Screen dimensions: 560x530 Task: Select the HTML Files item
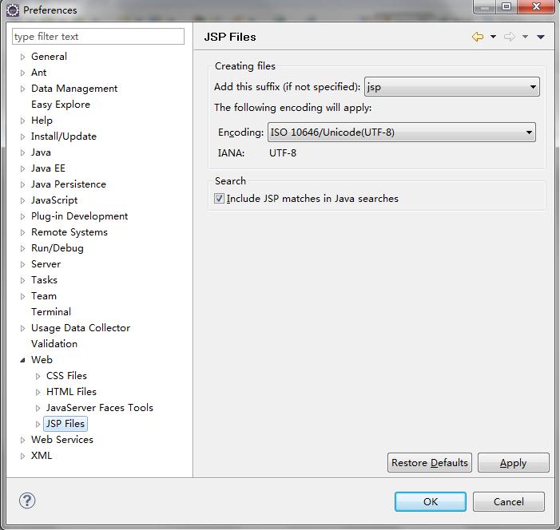click(x=71, y=392)
